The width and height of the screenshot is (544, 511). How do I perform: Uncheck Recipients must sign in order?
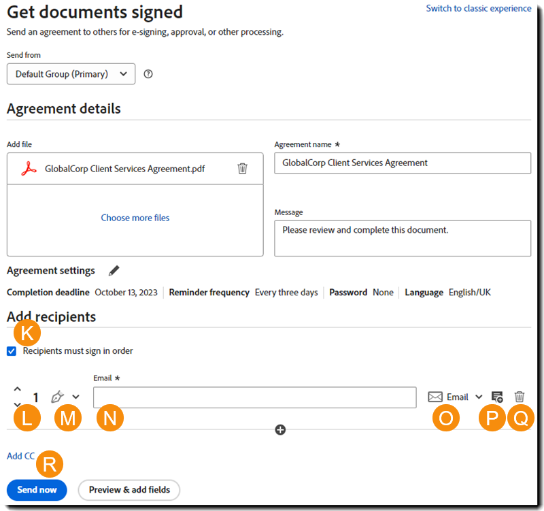pyautogui.click(x=10, y=350)
